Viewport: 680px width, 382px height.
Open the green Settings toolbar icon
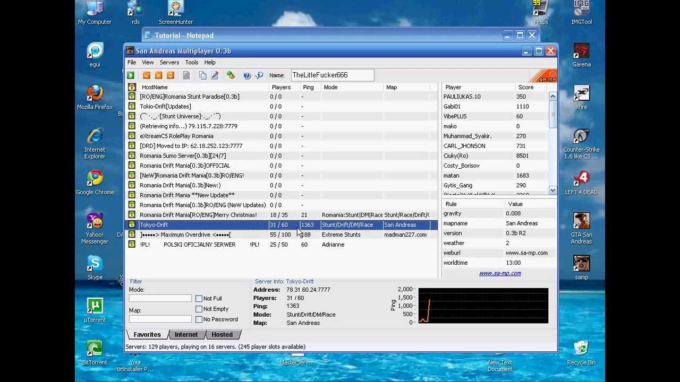click(231, 75)
